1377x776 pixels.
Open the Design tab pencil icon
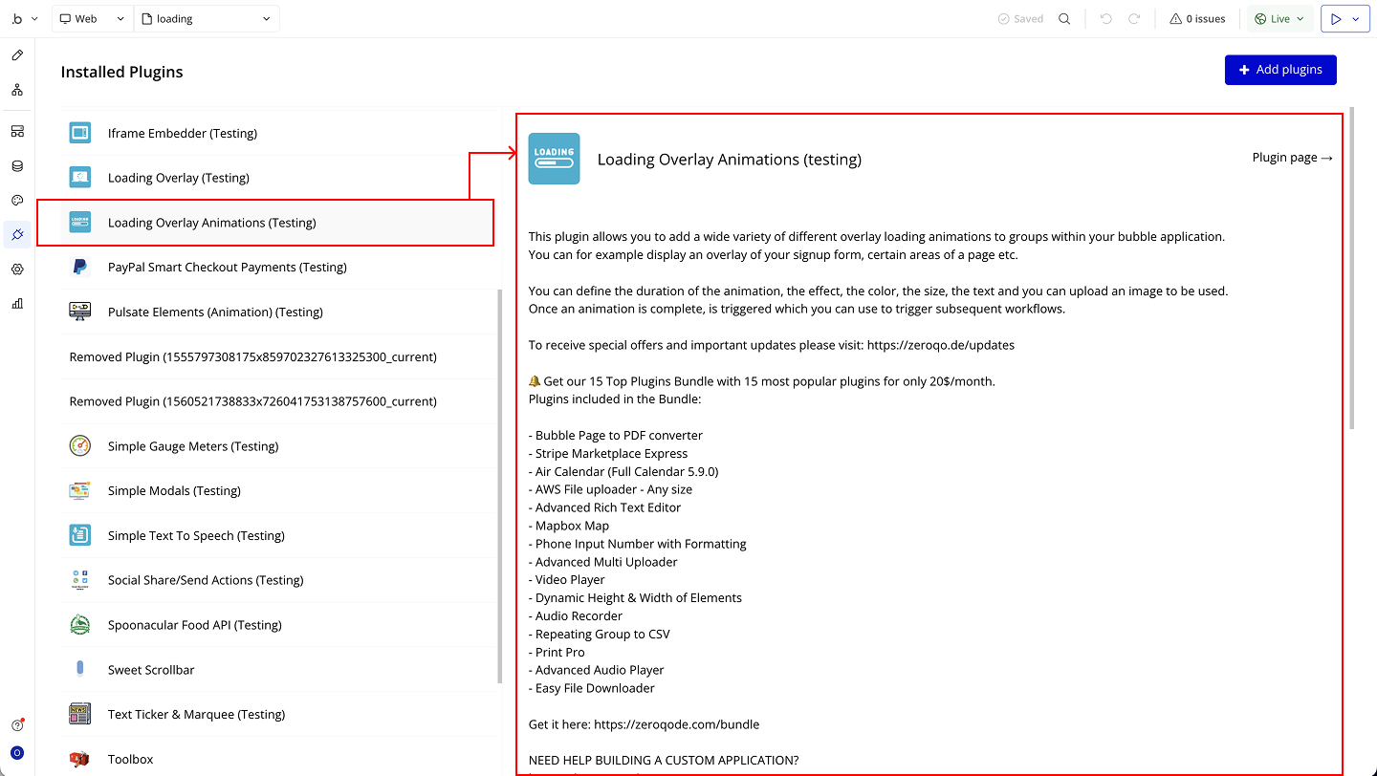[x=17, y=55]
